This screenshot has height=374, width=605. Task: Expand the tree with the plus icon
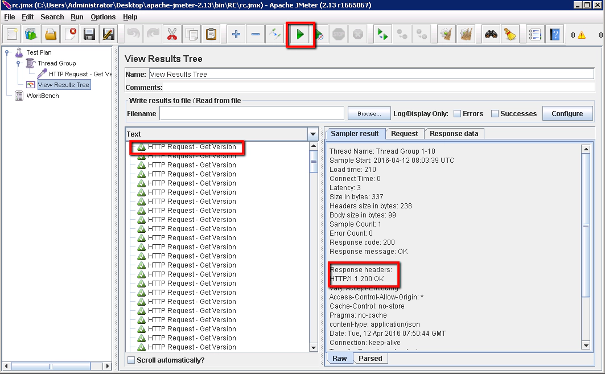pos(236,34)
